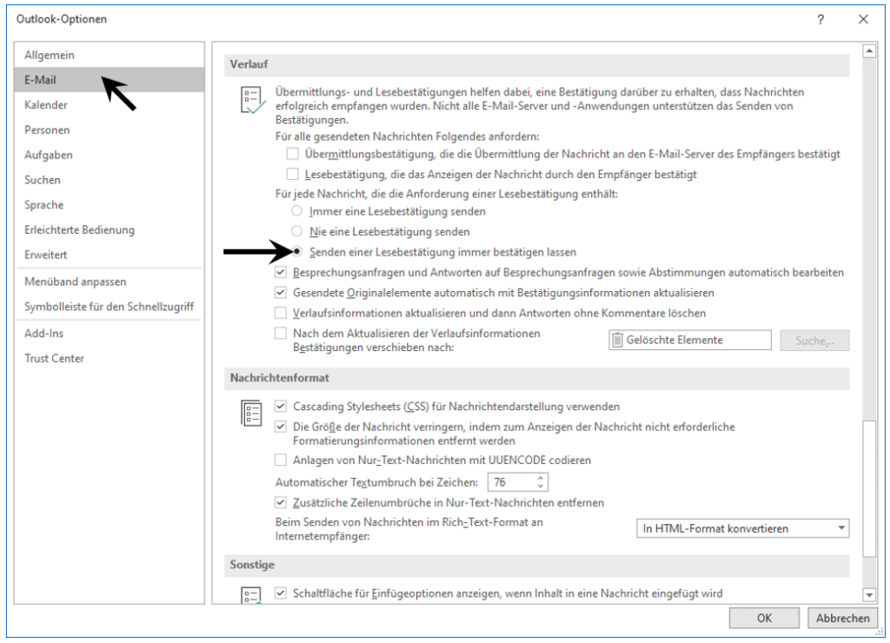Image resolution: width=890 pixels, height=643 pixels.
Task: Open the Allgemein category
Action: 109,55
